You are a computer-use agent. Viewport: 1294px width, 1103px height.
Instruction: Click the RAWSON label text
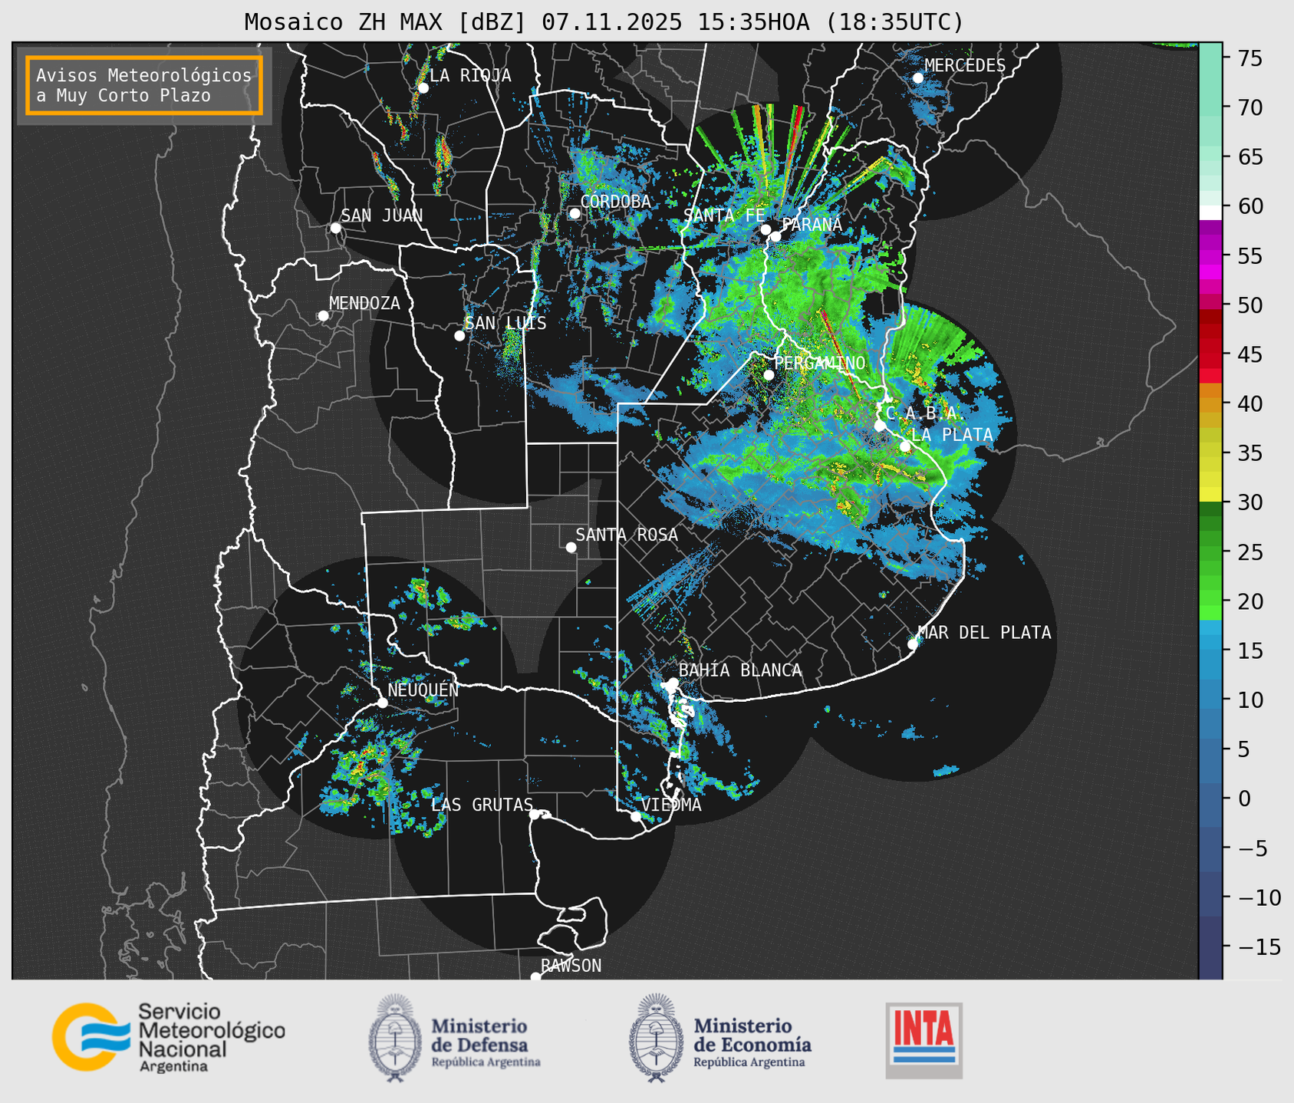tap(571, 966)
